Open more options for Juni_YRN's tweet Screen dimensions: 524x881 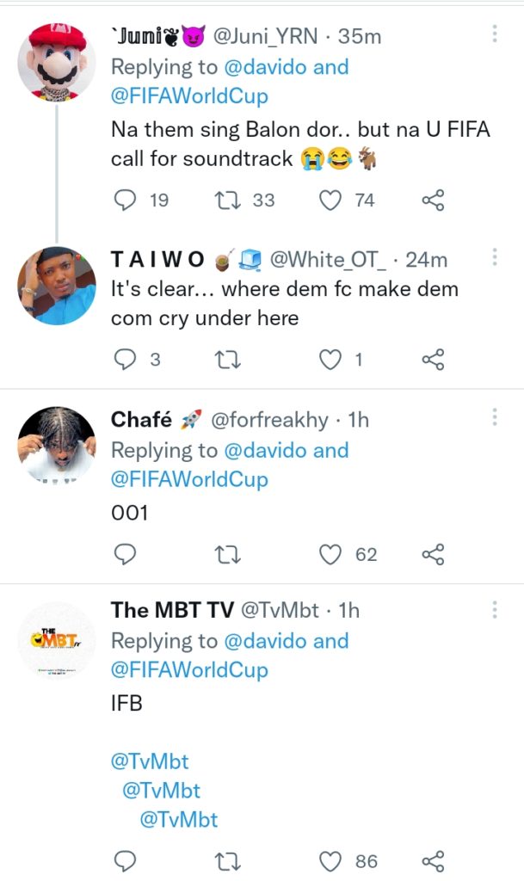tap(495, 34)
